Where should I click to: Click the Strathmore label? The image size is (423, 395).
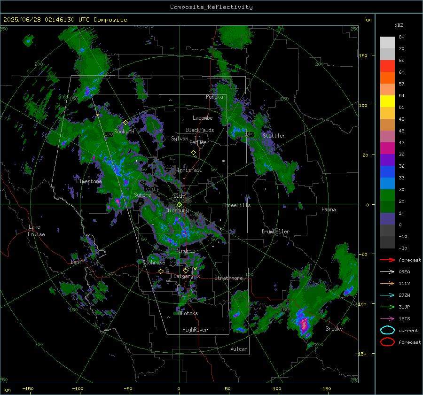pyautogui.click(x=228, y=278)
